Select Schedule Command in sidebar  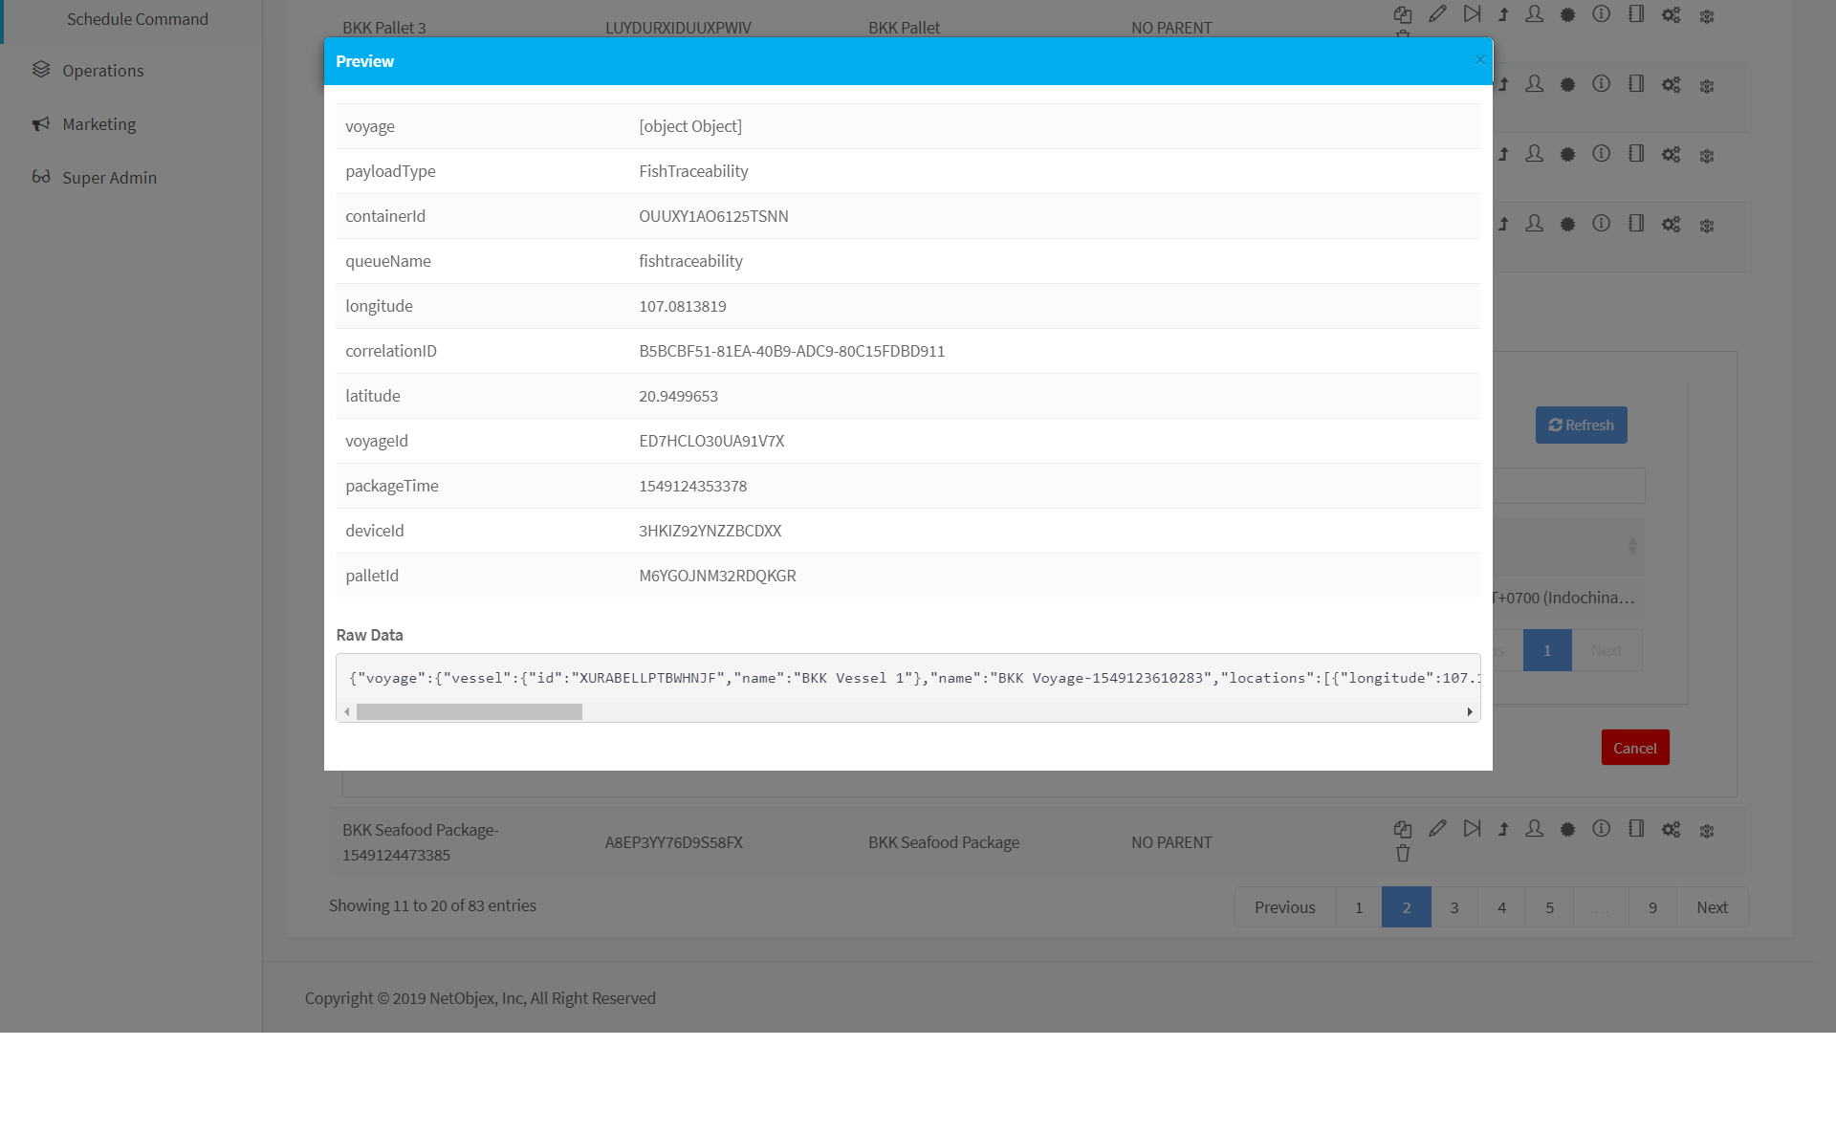[x=137, y=19]
